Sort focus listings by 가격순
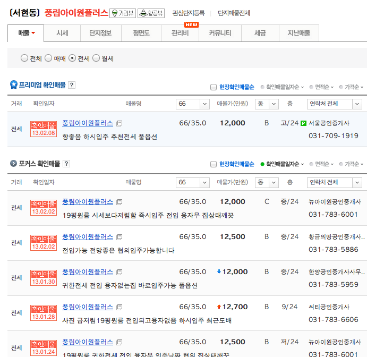Viewport: 367px width, 357px height. point(351,164)
